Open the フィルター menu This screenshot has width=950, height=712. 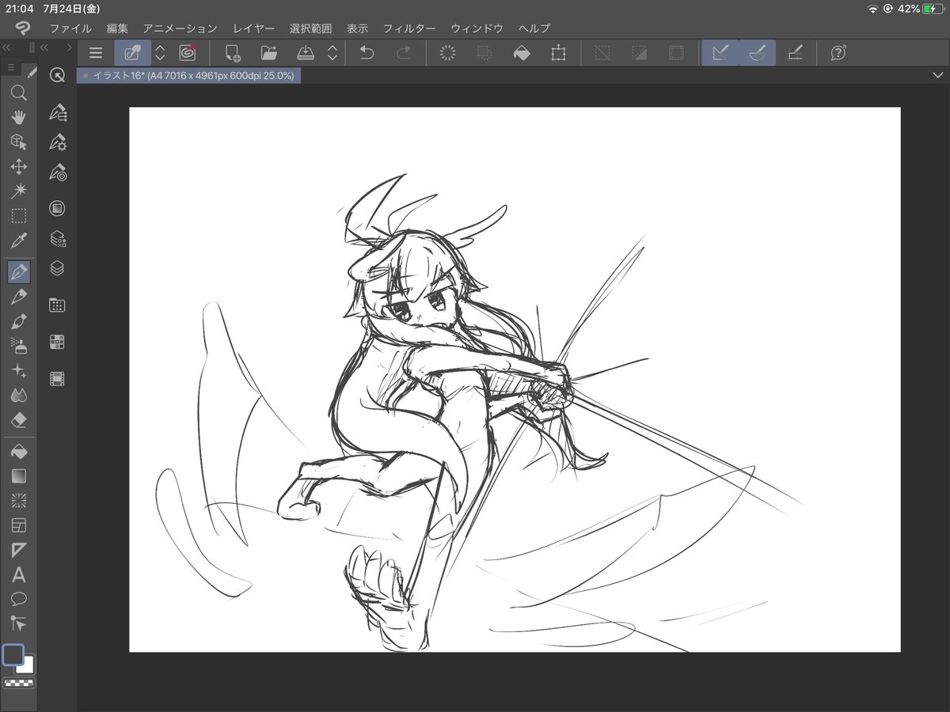point(409,28)
